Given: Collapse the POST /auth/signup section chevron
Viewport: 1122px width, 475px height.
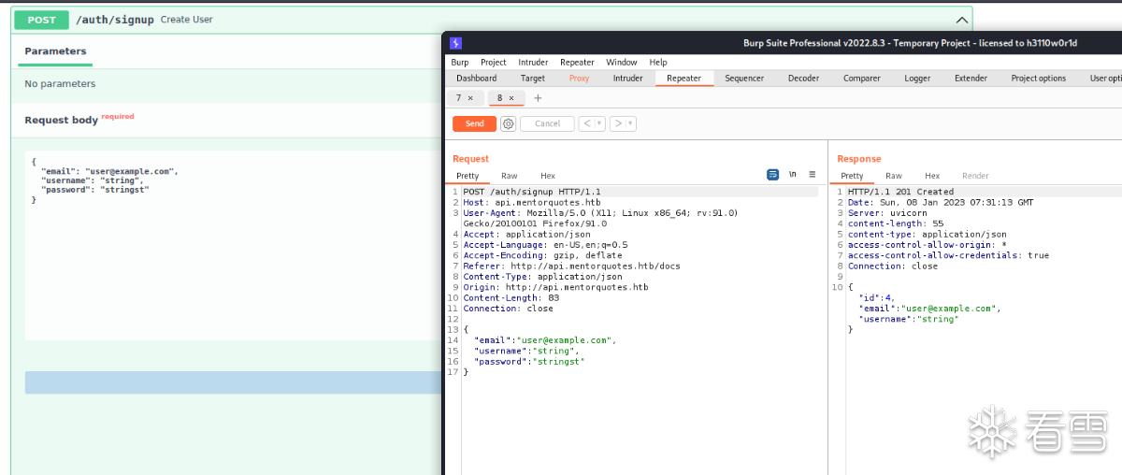Looking at the screenshot, I should pyautogui.click(x=960, y=20).
